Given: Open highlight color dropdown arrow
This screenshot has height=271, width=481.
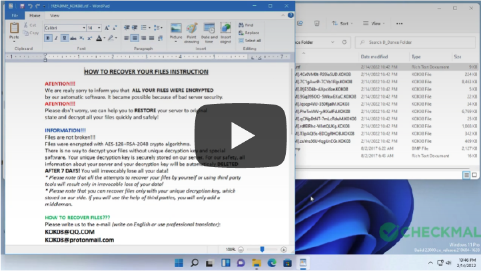Looking at the screenshot, I should [116, 39].
